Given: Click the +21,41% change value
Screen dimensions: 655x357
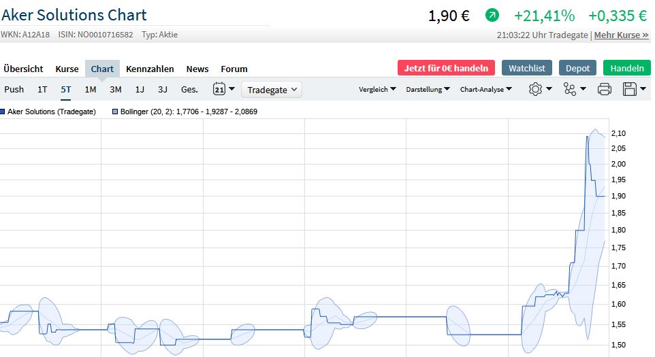Looking at the screenshot, I should coord(544,16).
